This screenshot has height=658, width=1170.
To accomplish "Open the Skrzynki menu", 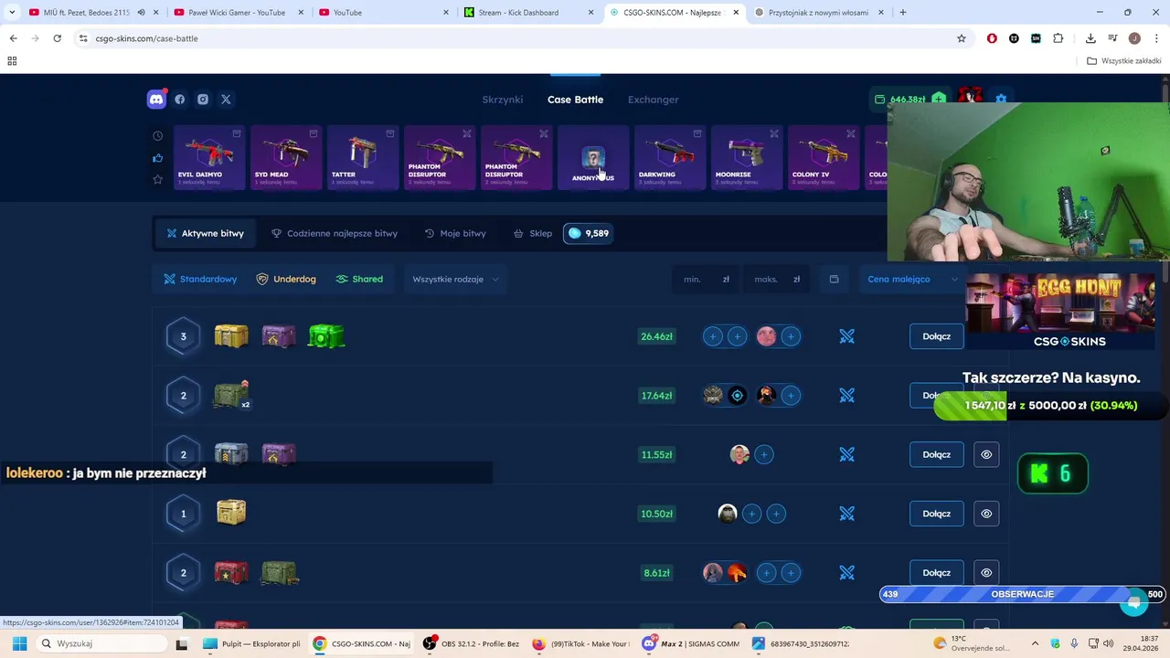I will [x=503, y=100].
